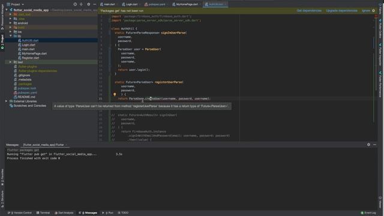Open Dart Analysis tool window
Image resolution: width=384 pixels, height=216 pixels.
pyautogui.click(x=64, y=213)
